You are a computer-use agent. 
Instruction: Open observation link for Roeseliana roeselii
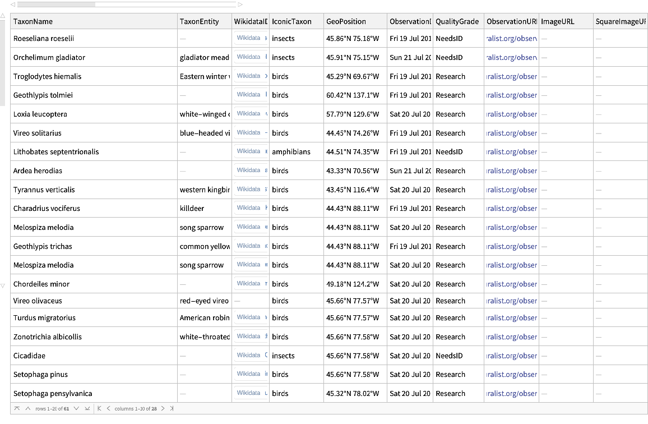(x=512, y=39)
